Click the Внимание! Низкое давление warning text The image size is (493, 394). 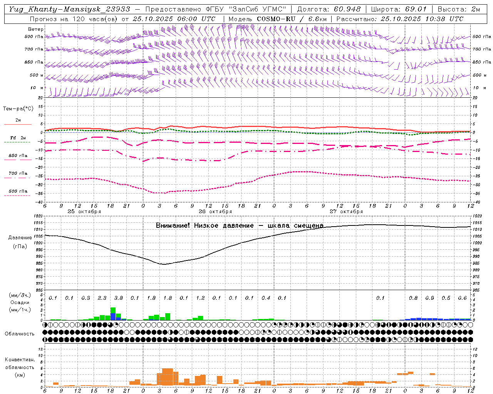[240, 225]
